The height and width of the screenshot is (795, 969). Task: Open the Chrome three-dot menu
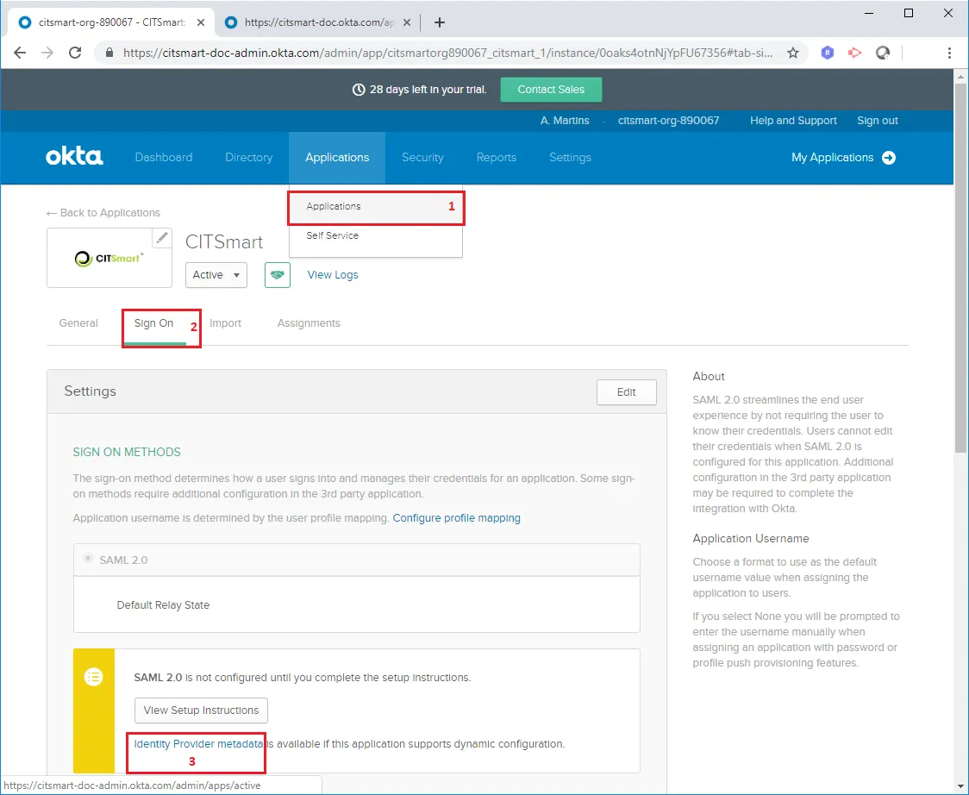[949, 53]
